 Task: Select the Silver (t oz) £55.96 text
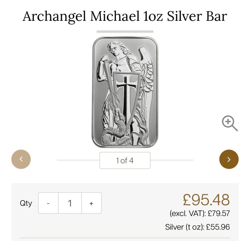(x=197, y=227)
